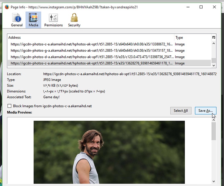Click the media list scrollbar thumb
Screen dimensions: 224x186
point(214,60)
